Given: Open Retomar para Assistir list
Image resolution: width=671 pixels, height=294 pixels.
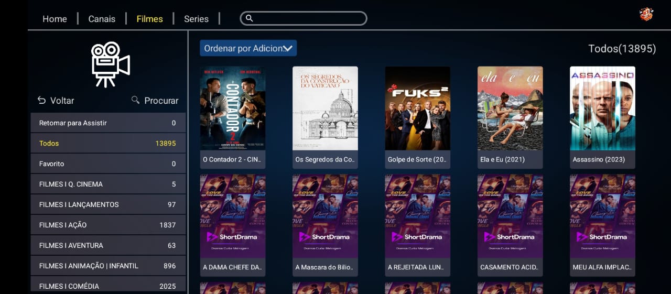Looking at the screenshot, I should click(107, 123).
